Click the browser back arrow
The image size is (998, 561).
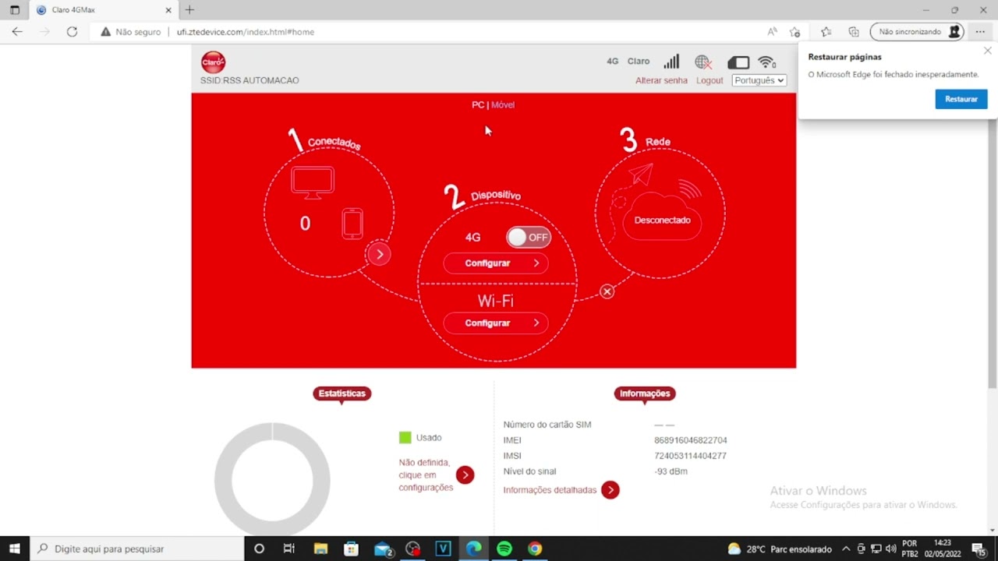tap(17, 32)
